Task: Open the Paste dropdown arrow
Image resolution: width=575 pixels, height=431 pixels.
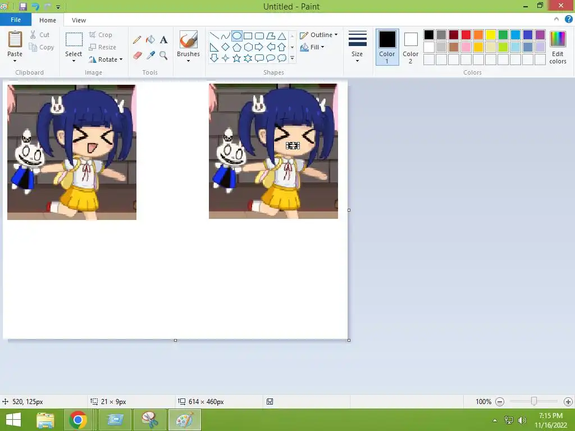Action: pyautogui.click(x=15, y=61)
